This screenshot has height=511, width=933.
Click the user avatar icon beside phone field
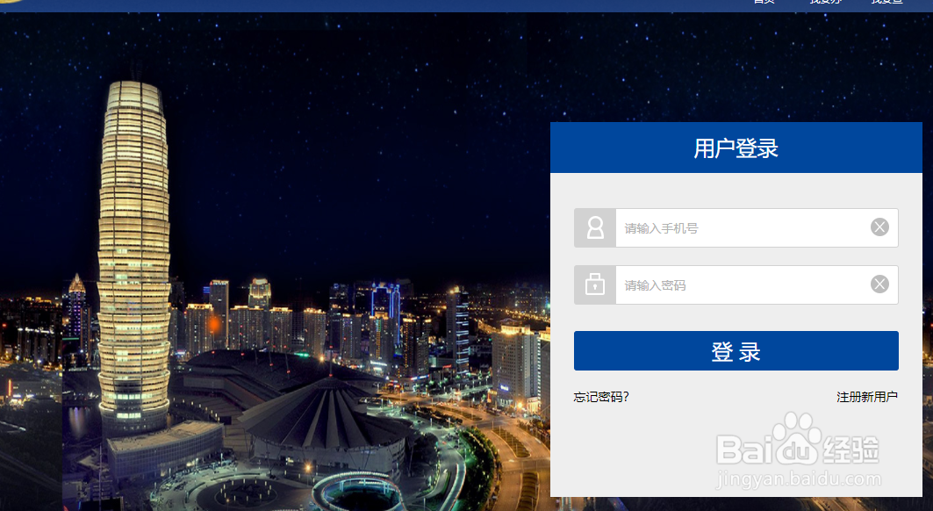(x=595, y=227)
